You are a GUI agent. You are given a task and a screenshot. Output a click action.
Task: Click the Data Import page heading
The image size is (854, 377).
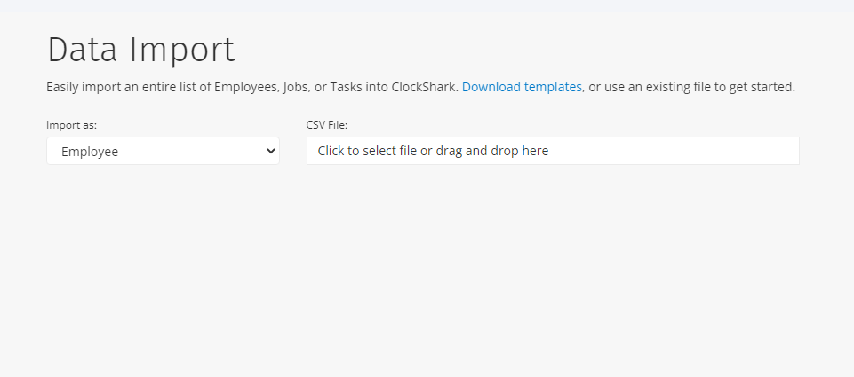point(141,50)
